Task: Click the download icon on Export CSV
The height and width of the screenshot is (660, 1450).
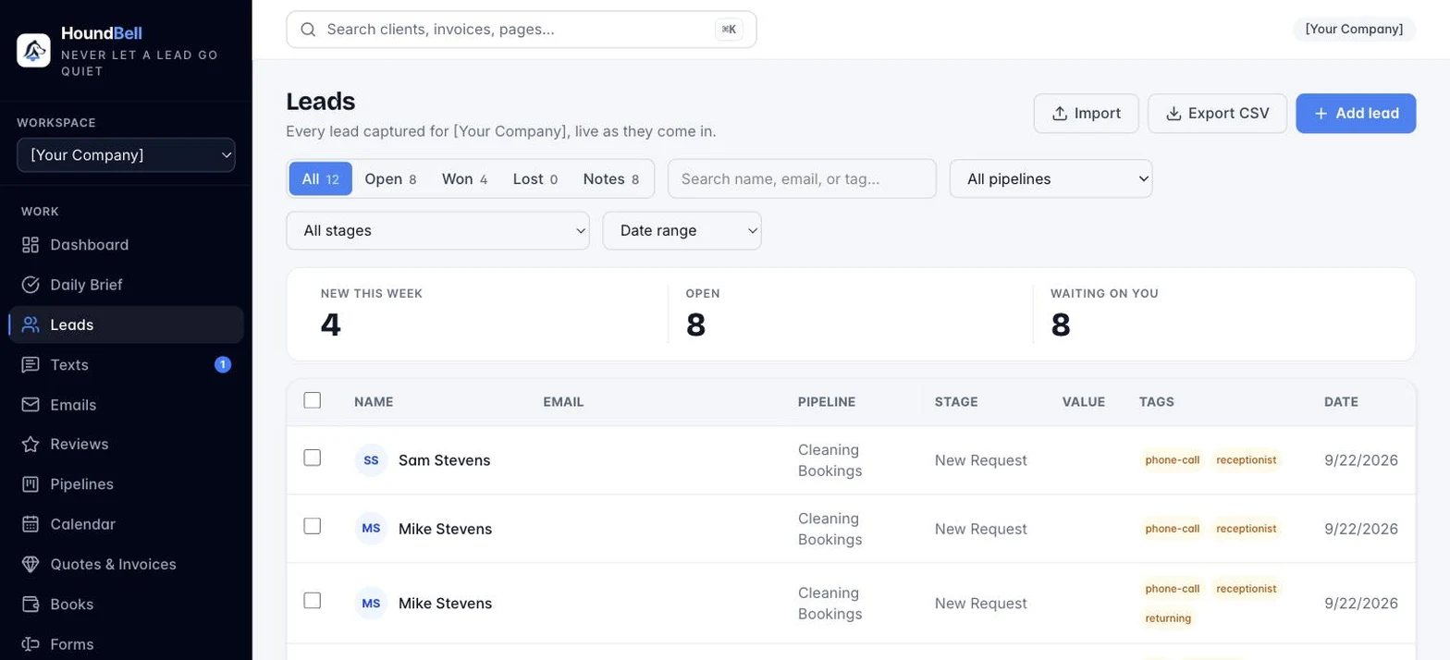Action: click(x=1174, y=114)
